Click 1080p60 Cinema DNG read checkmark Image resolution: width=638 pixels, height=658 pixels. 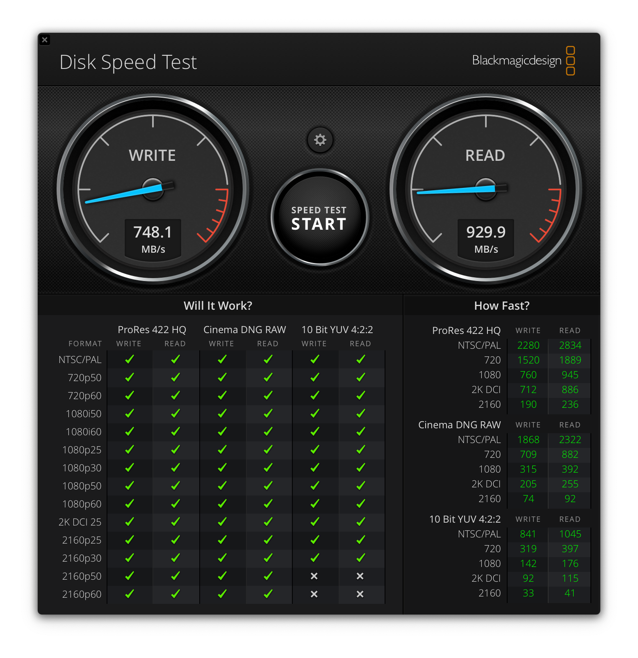pyautogui.click(x=268, y=504)
